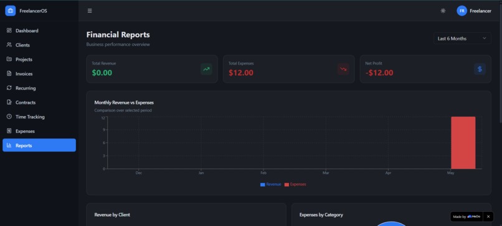Viewport: 502px width, 226px height.
Task: Select the Reports menu item
Action: pos(39,145)
